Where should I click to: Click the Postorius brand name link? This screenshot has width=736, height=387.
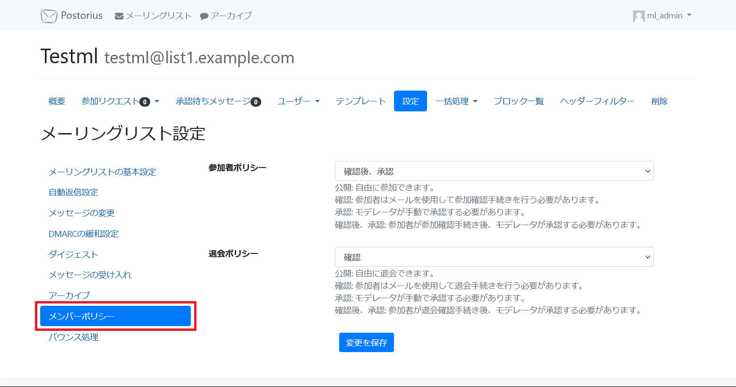click(82, 16)
